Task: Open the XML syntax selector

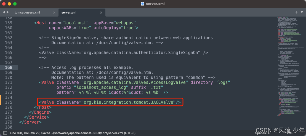Action: pos(290,133)
